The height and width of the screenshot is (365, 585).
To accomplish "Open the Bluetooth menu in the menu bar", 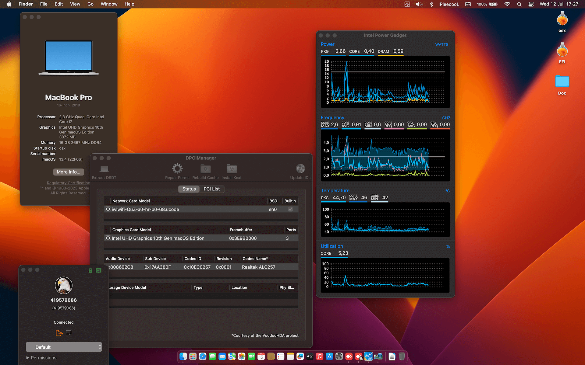I will (431, 4).
